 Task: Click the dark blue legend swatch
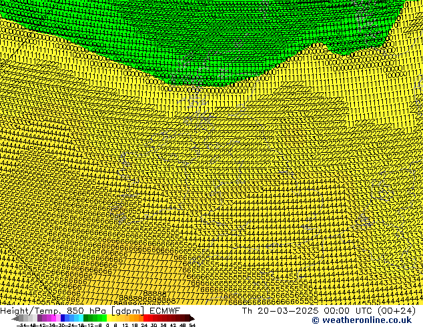(x=63, y=318)
